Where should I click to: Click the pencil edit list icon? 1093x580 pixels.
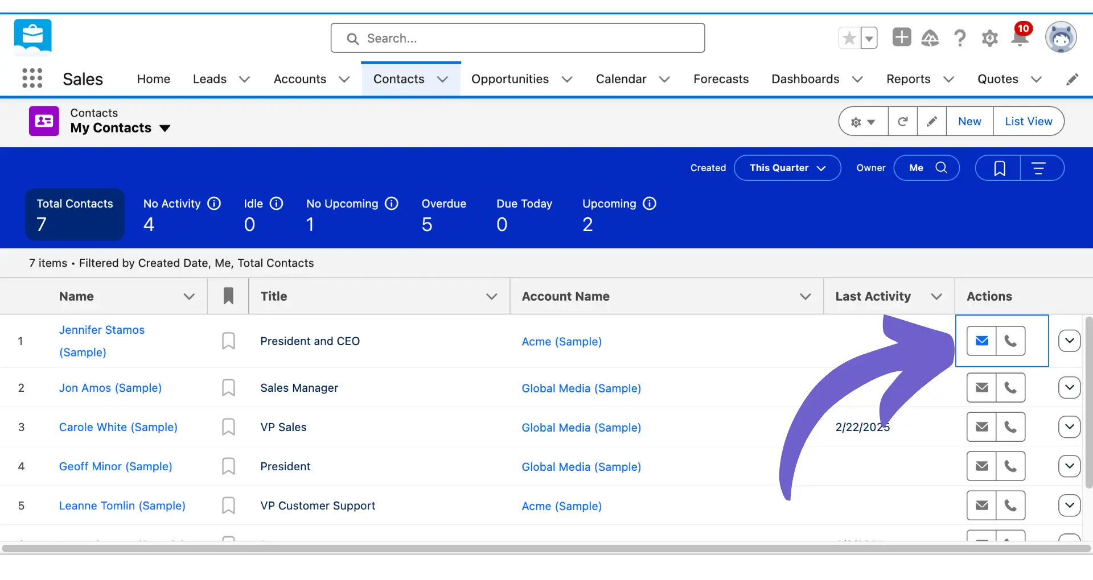pos(932,121)
